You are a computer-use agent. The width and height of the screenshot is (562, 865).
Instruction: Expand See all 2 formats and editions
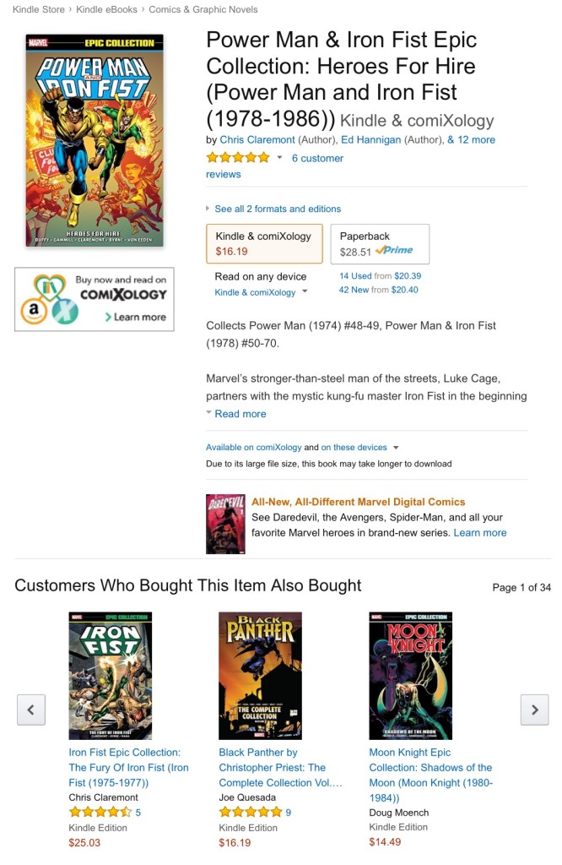coord(278,209)
